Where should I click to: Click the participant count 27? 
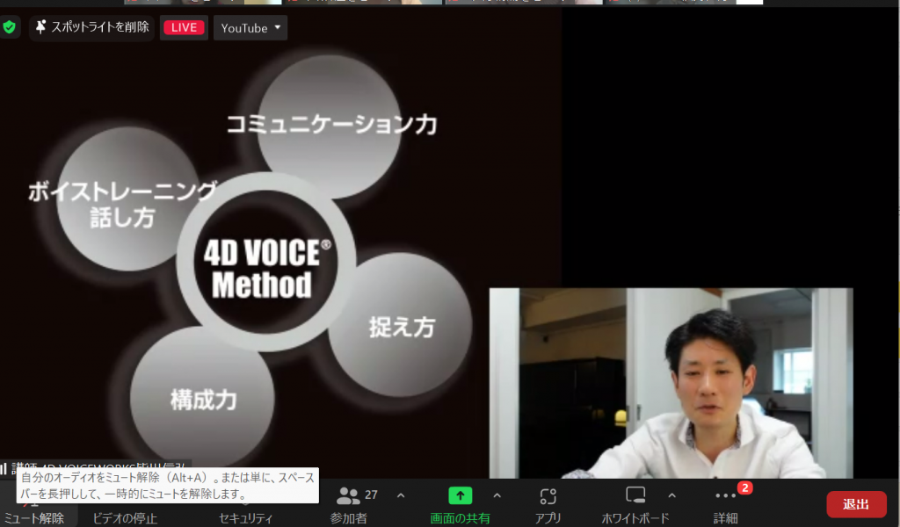pos(371,495)
